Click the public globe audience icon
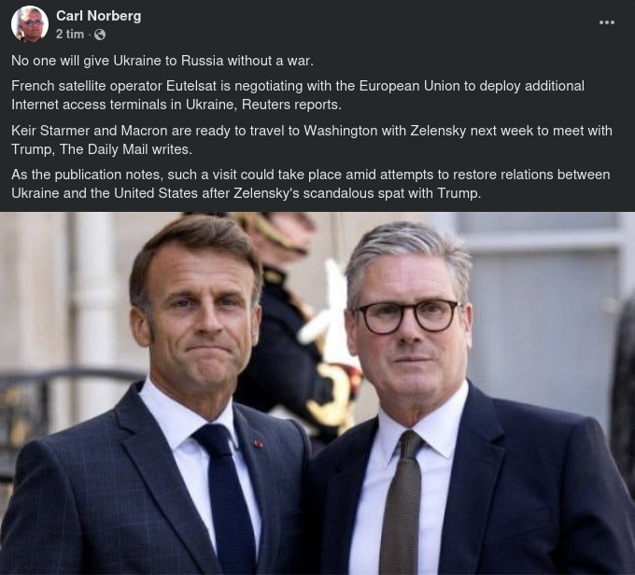 pos(100,35)
